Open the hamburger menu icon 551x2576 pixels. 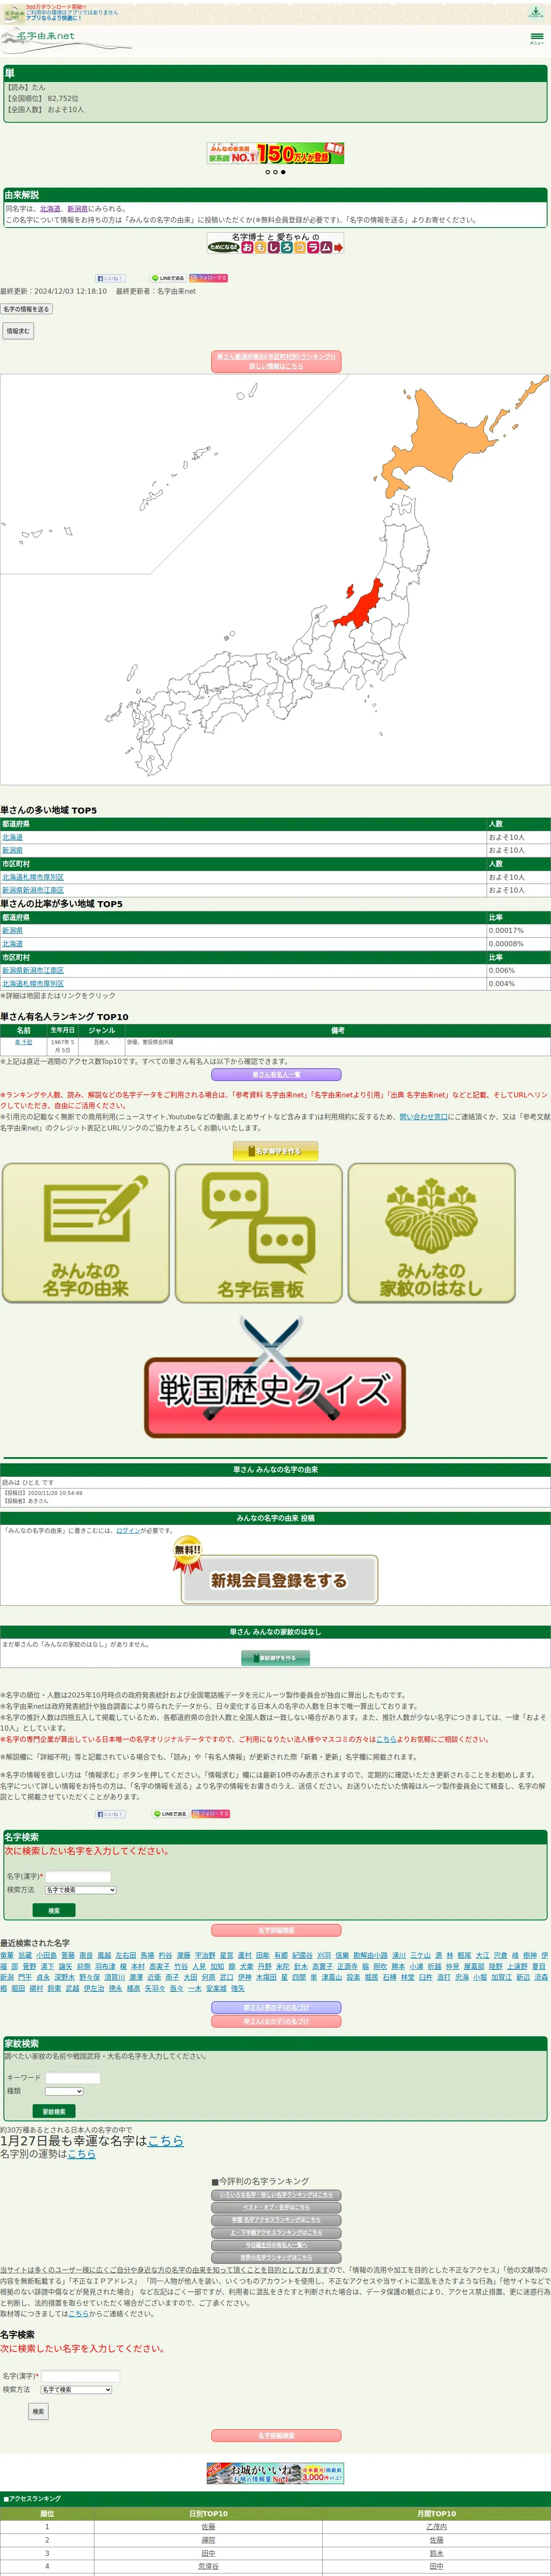click(536, 38)
